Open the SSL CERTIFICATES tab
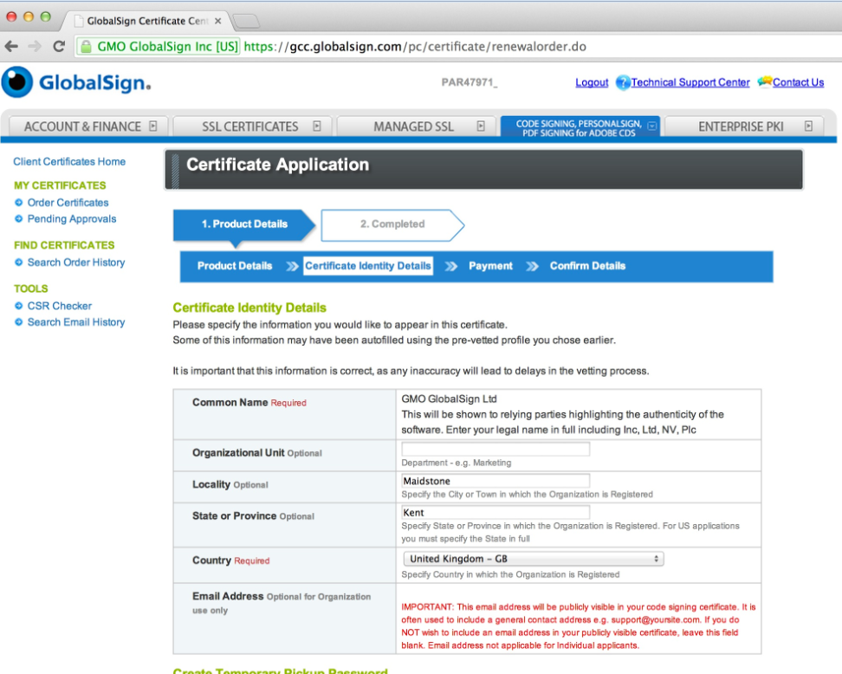842x674 pixels. tap(253, 126)
